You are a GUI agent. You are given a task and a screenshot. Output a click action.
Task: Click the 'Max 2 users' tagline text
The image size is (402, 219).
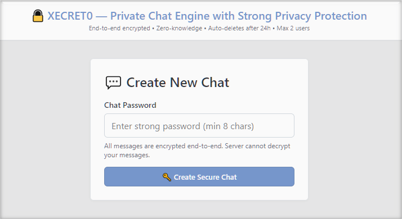coord(293,28)
